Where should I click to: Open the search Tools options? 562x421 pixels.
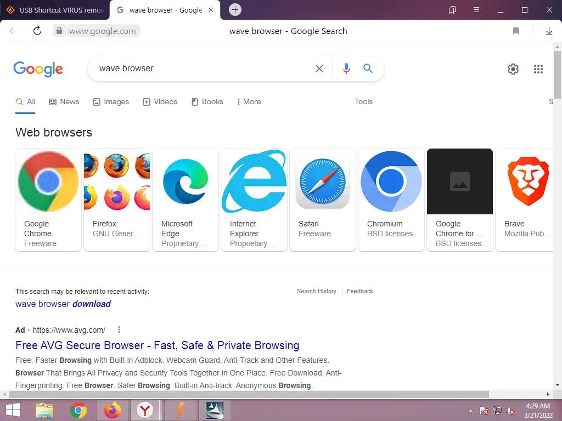[363, 101]
